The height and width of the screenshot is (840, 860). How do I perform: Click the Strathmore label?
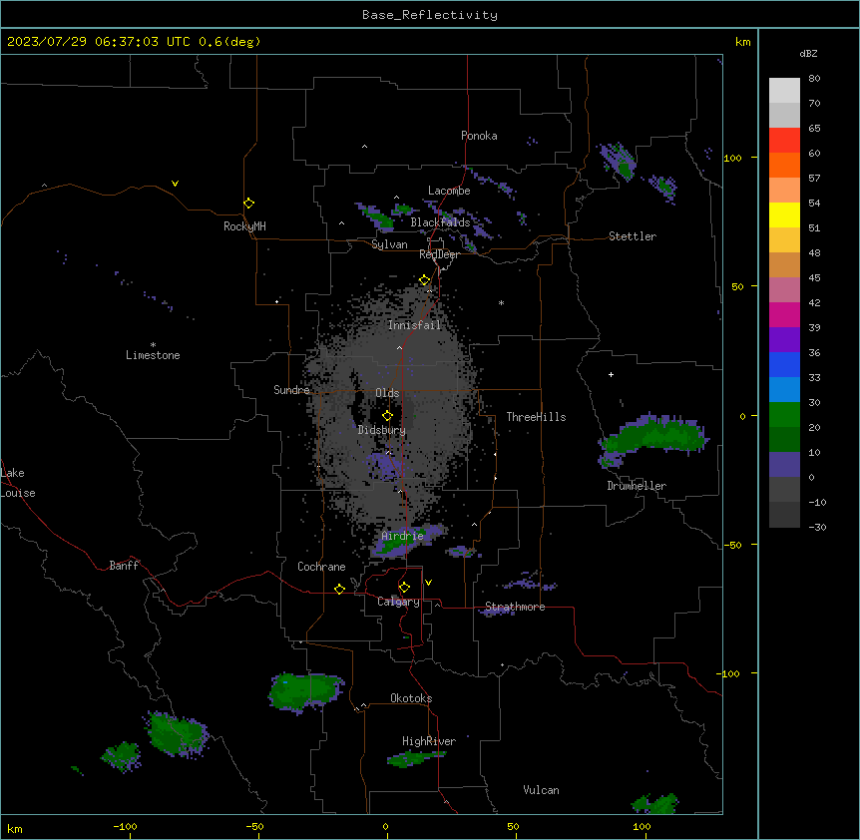point(515,607)
